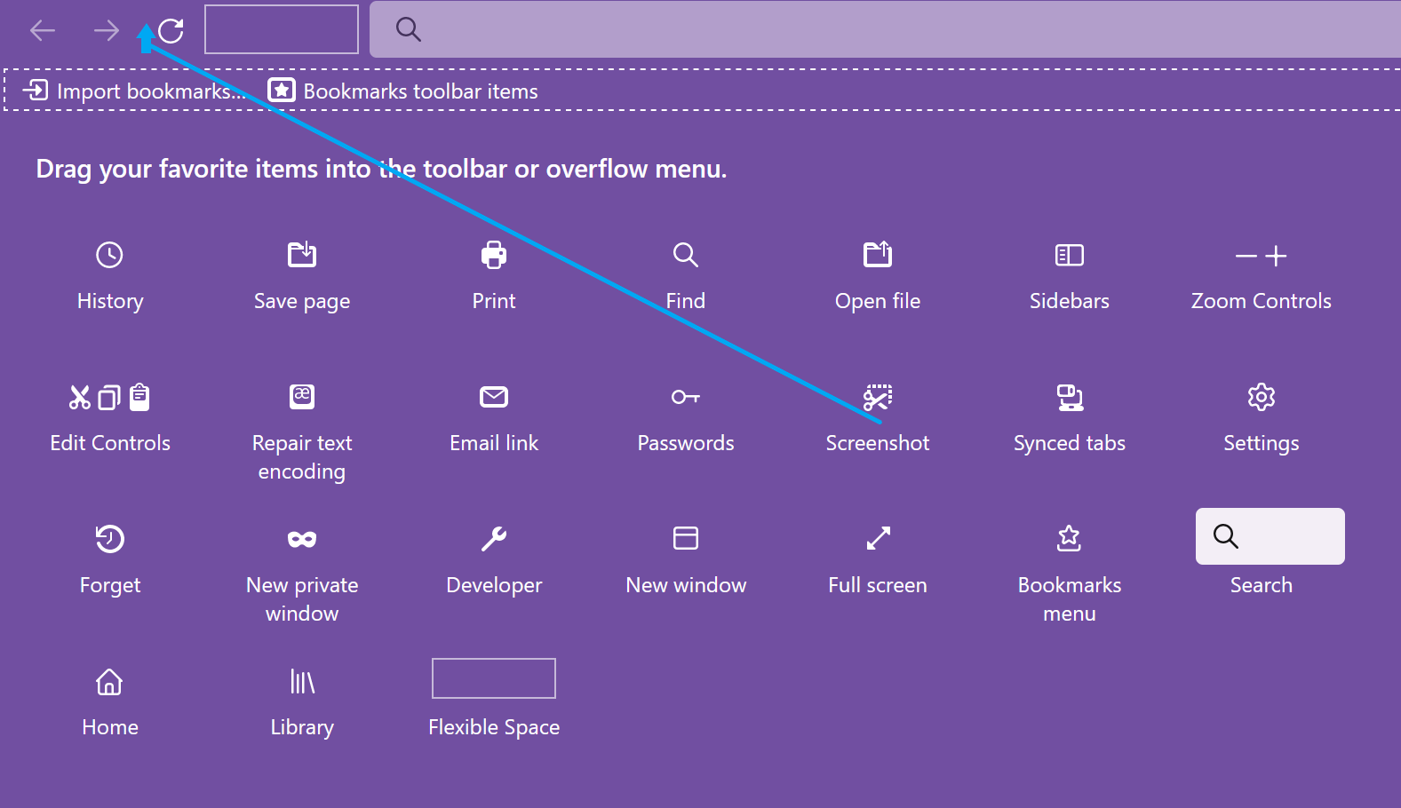1401x808 pixels.
Task: Open the Bookmarks toolbar items entry
Action: point(403,91)
